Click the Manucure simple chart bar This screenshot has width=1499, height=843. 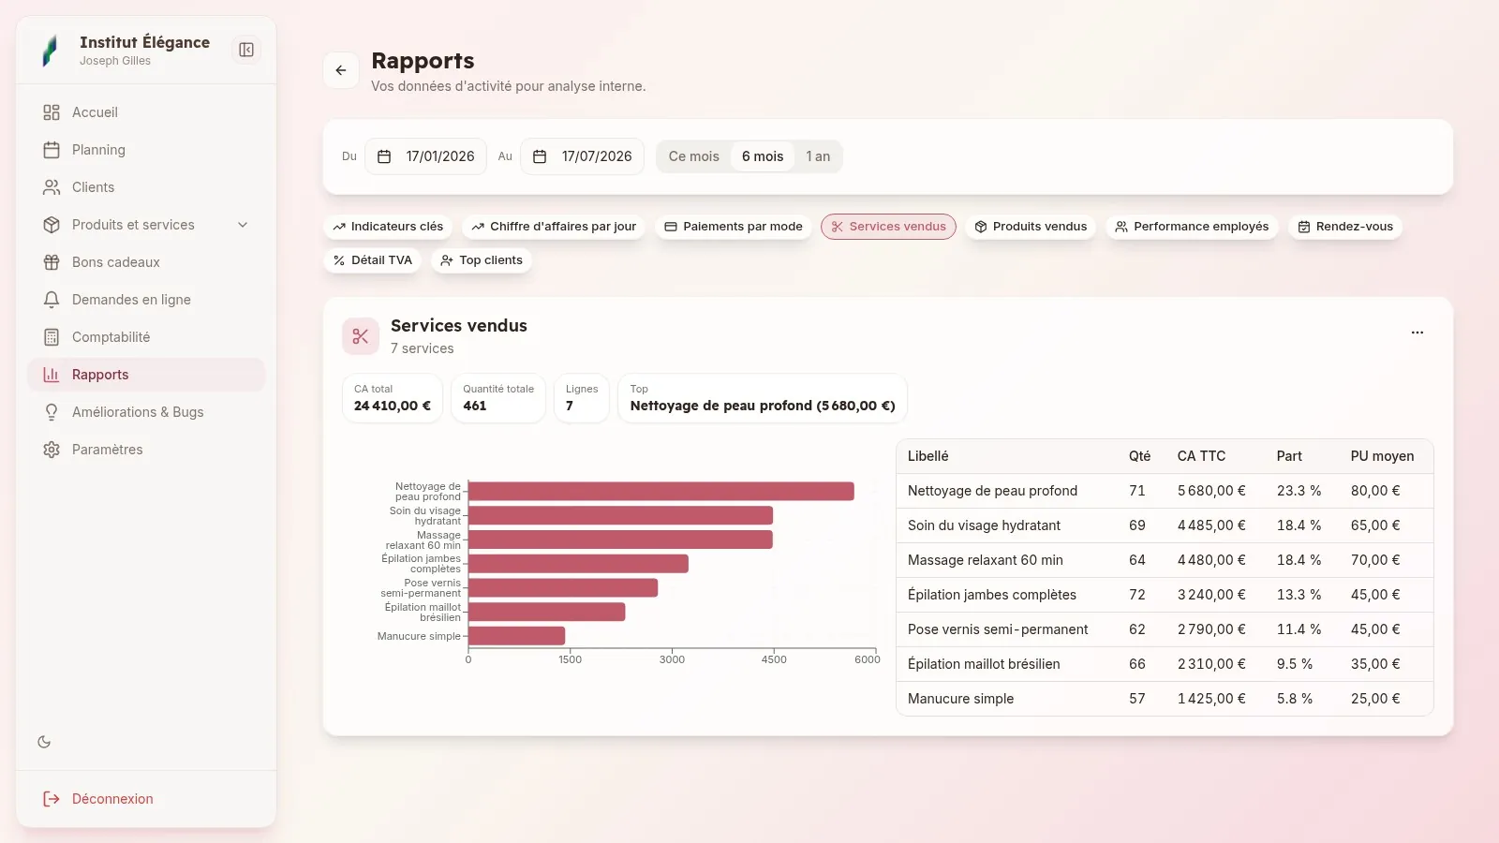coord(517,636)
